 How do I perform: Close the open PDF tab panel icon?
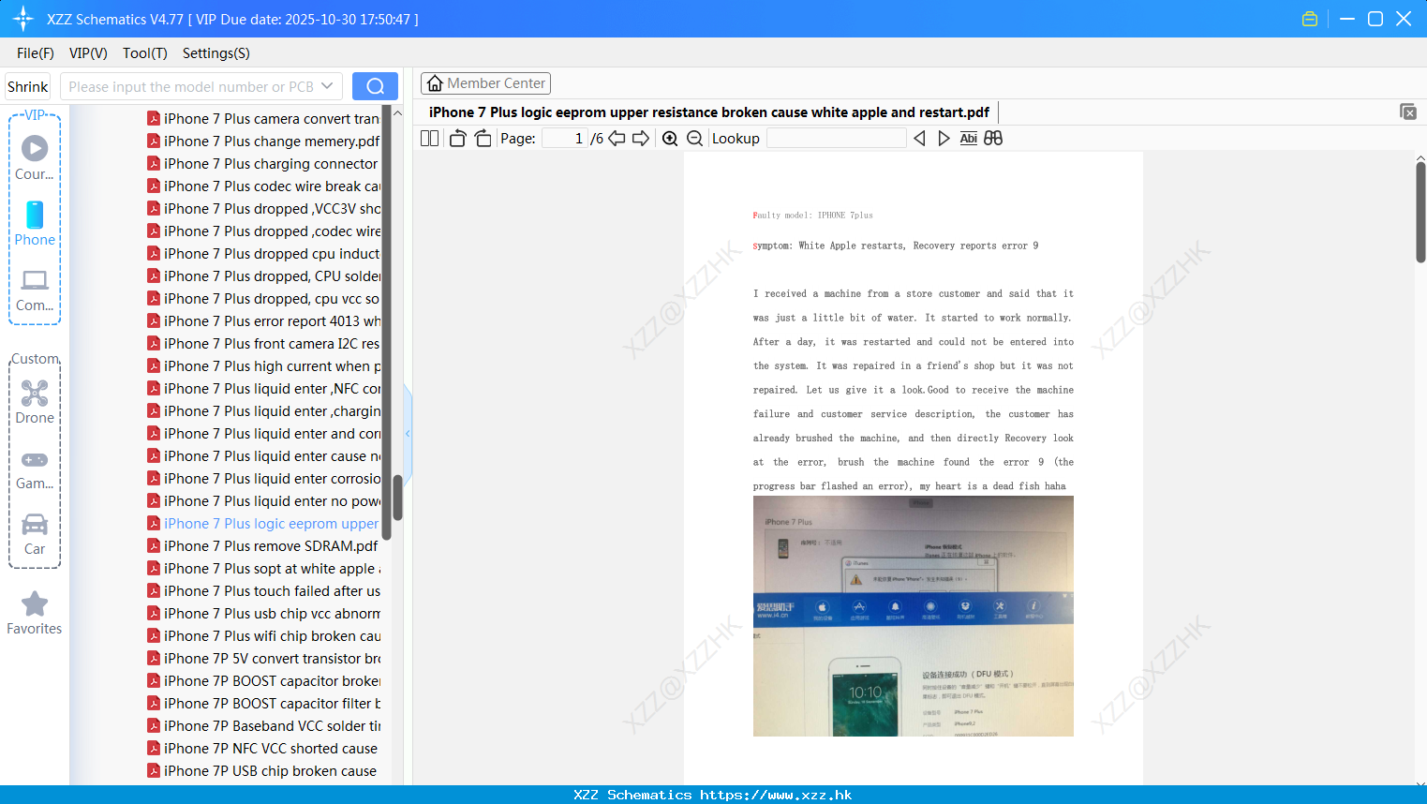pyautogui.click(x=1408, y=112)
